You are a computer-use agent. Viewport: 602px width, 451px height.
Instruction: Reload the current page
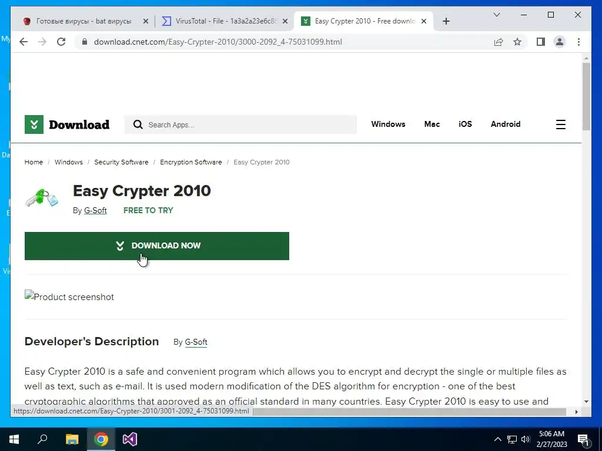coord(61,42)
